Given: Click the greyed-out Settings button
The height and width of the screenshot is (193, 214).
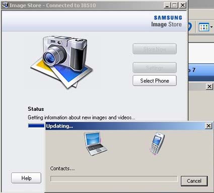Looking at the screenshot, I should [x=155, y=68].
